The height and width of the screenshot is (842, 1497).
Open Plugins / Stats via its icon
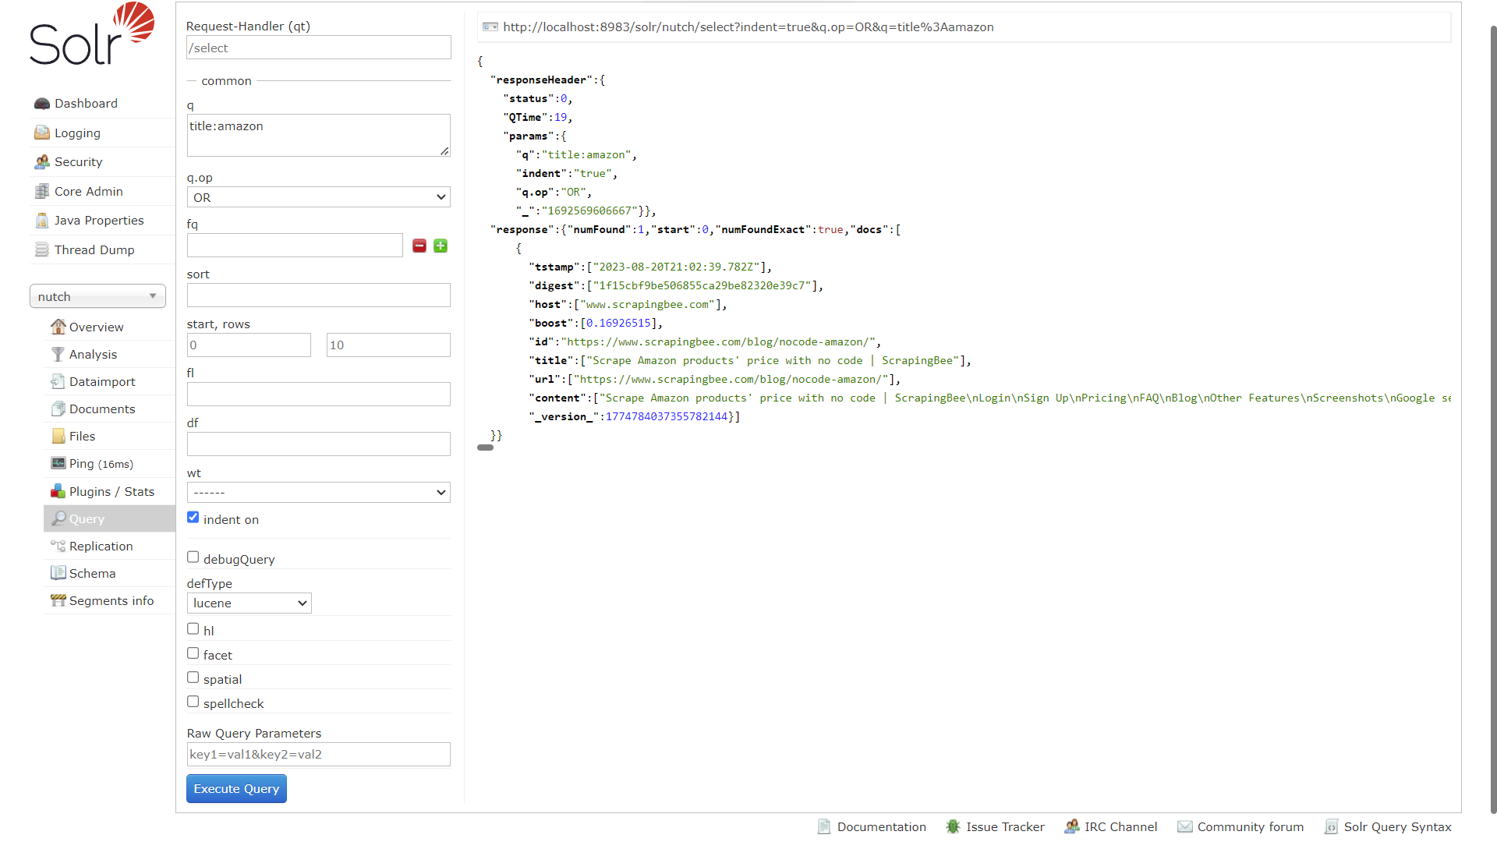click(x=58, y=491)
